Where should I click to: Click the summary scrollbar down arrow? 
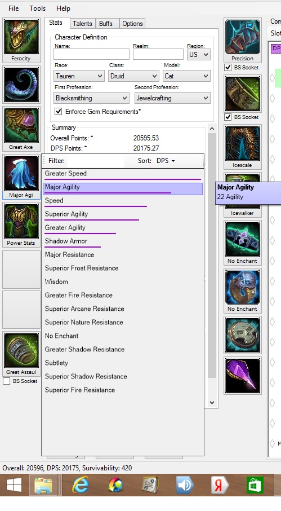pos(212,403)
